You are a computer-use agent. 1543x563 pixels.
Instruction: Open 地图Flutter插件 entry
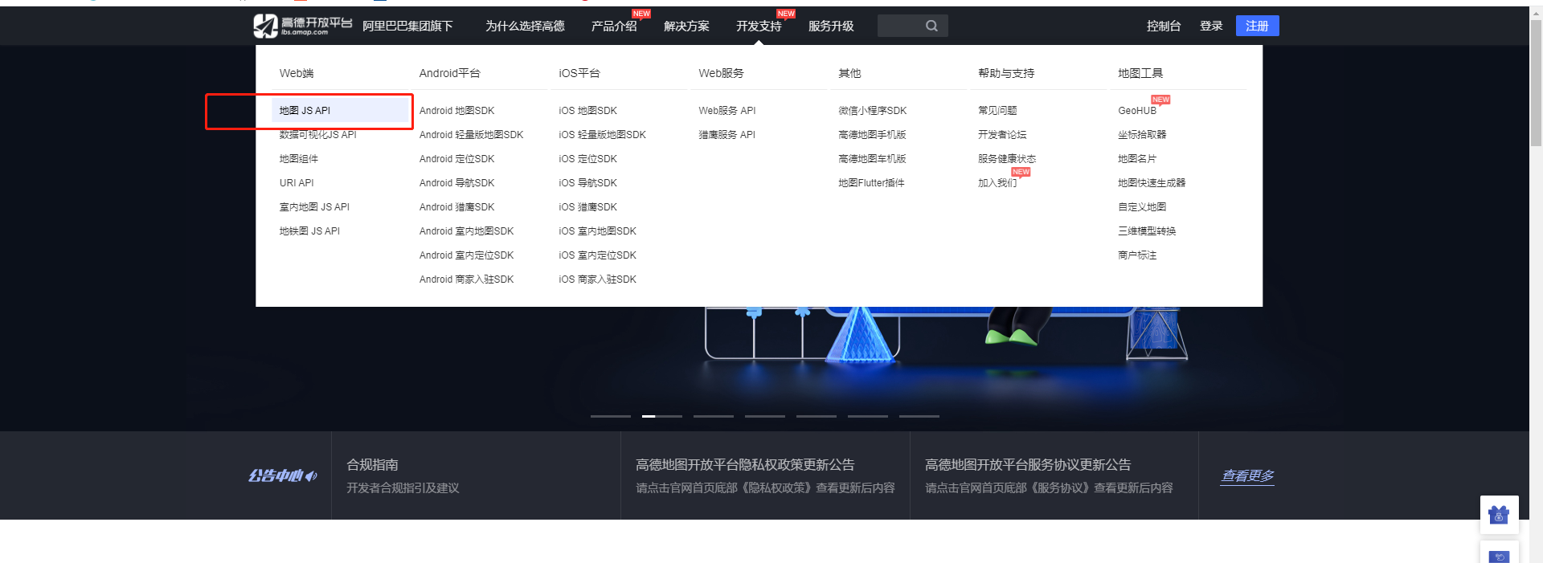871,183
